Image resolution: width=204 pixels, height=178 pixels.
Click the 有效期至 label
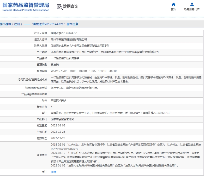pos(42,138)
